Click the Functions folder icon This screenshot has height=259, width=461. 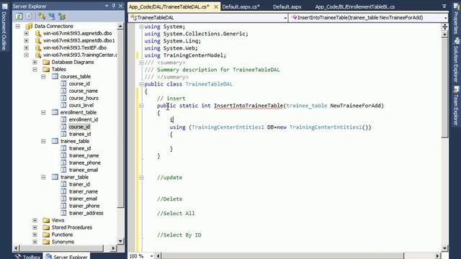(46, 235)
